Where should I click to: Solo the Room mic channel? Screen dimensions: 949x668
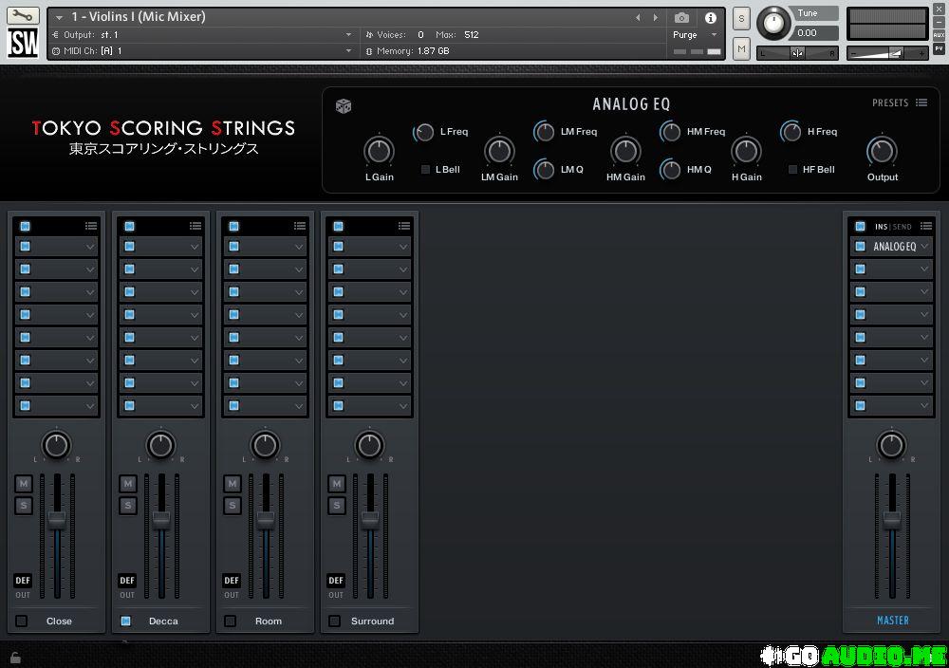click(233, 505)
